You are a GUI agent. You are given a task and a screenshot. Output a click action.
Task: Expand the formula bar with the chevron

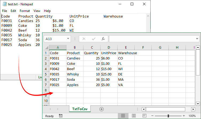197,39
